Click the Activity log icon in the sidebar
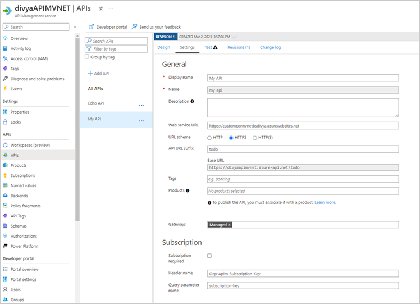Screen dimensions: 420x304 tap(6, 48)
